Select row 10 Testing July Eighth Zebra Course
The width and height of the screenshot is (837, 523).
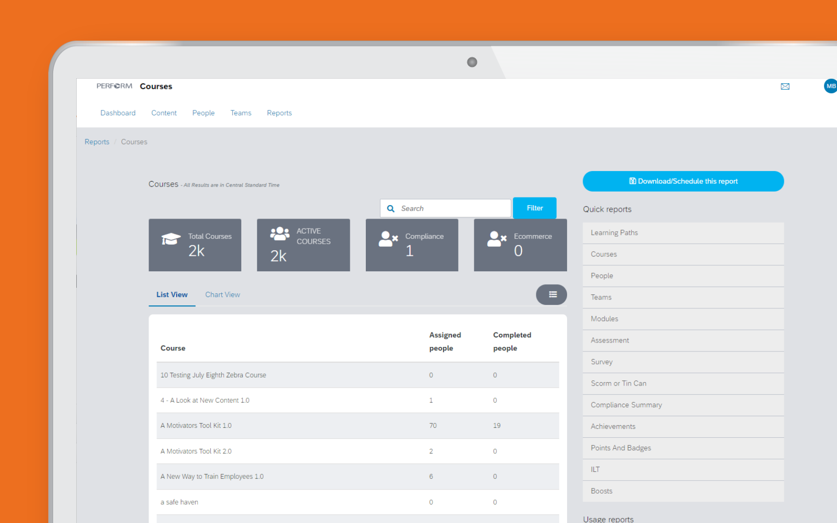(358, 375)
